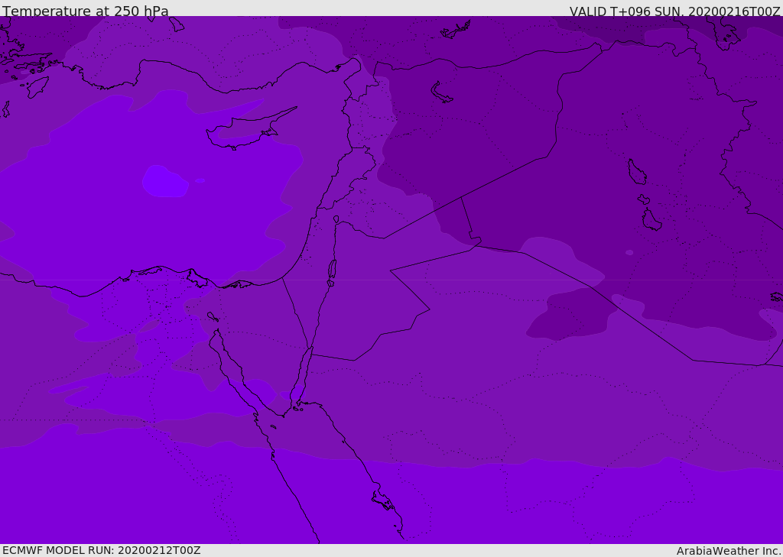Click the Lake Tharthar outline in Iraq
Image resolution: width=783 pixels, height=557 pixels.
click(636, 172)
